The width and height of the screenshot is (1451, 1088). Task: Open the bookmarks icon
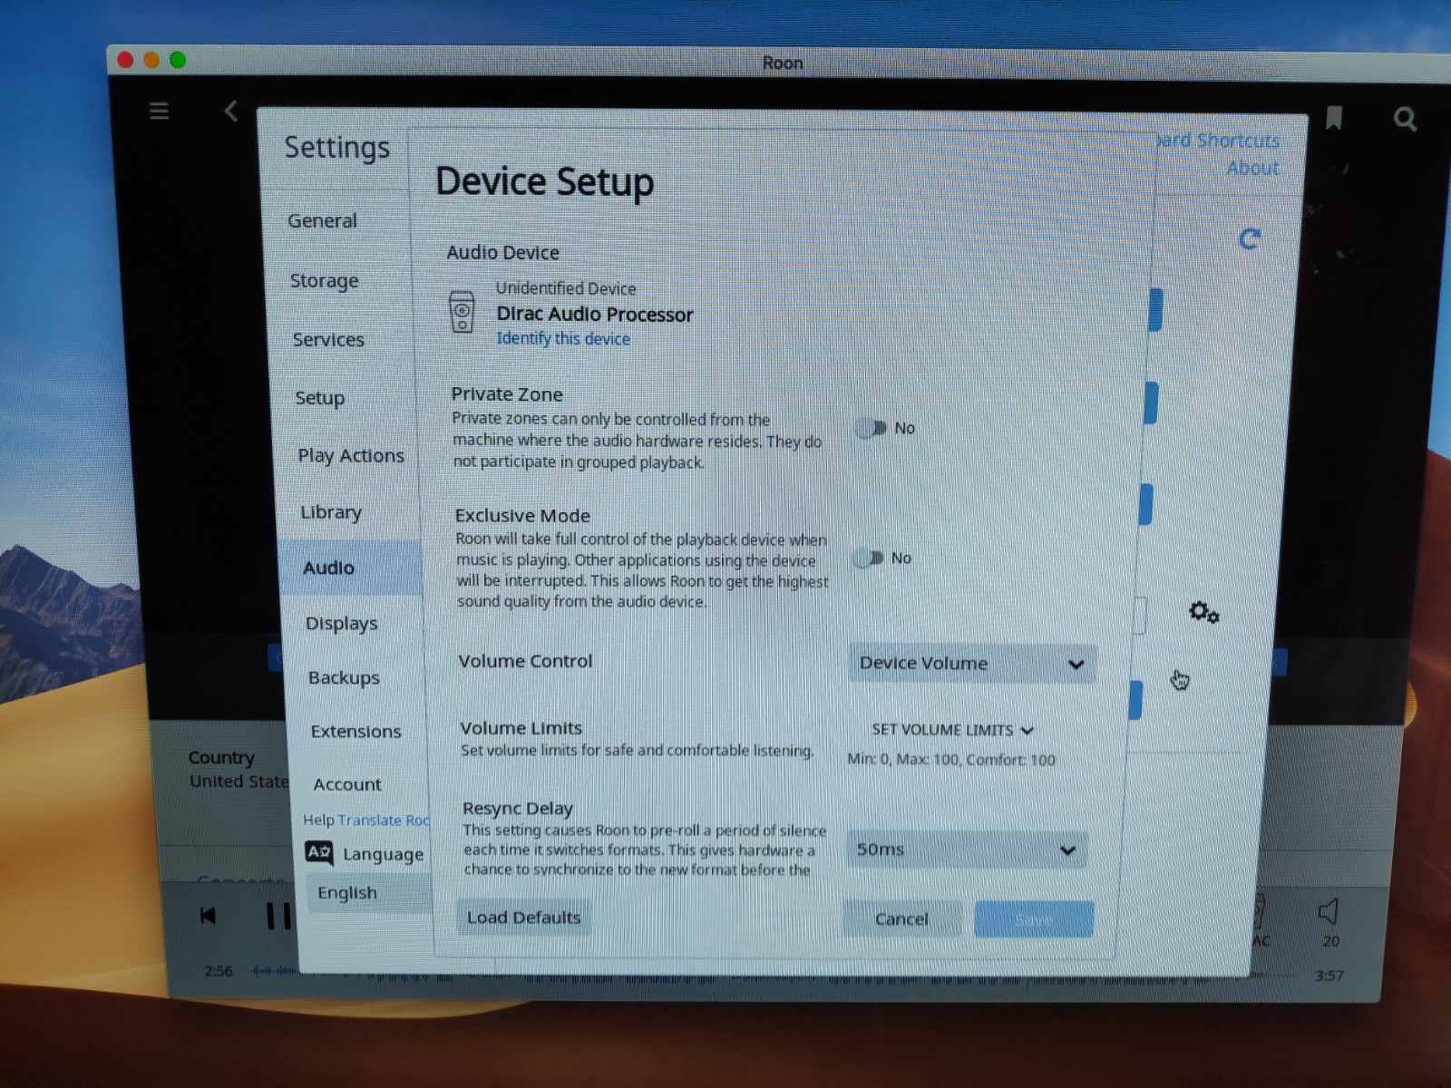[x=1334, y=118]
